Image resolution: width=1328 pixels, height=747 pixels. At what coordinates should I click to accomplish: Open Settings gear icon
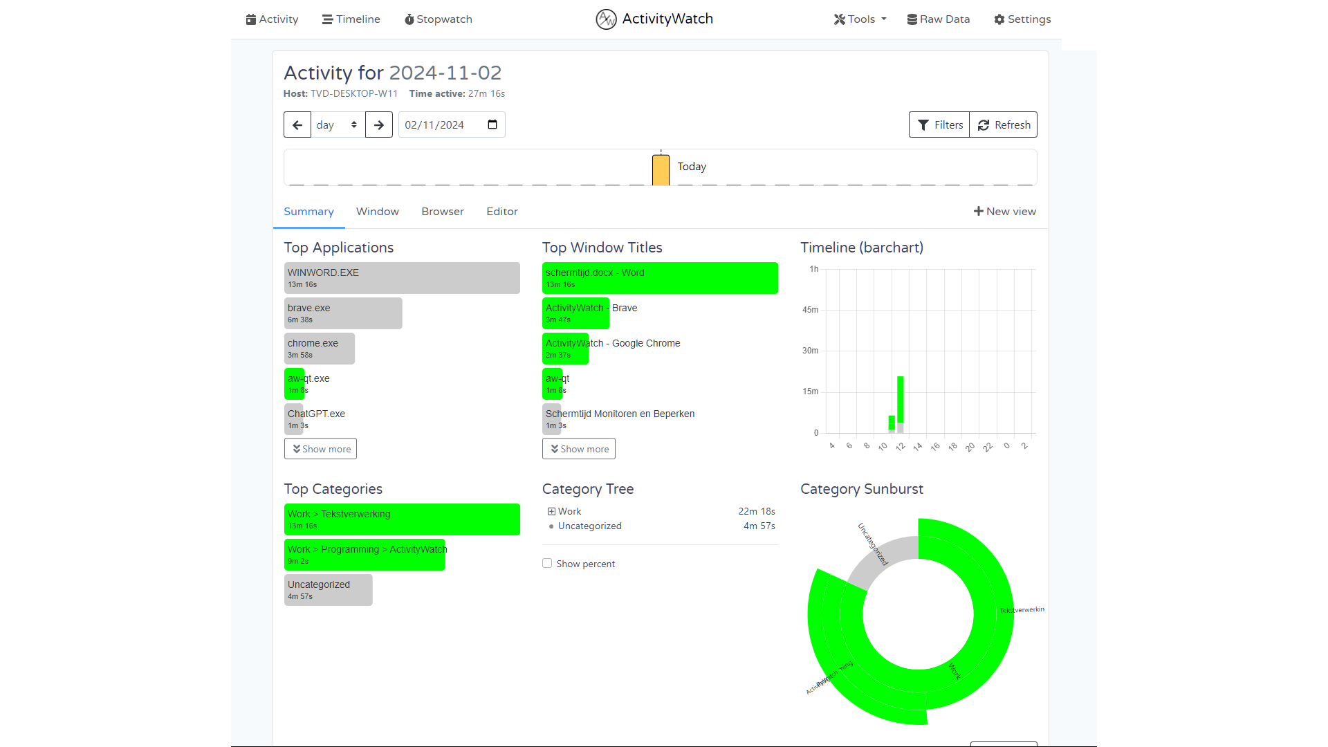click(999, 19)
